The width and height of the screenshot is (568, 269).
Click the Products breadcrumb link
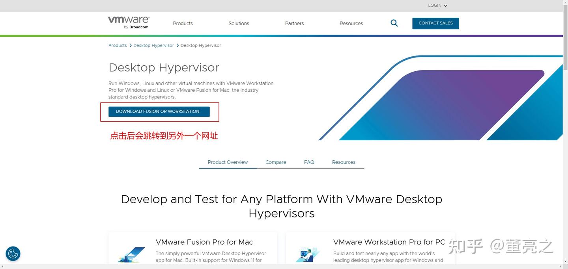pos(117,45)
